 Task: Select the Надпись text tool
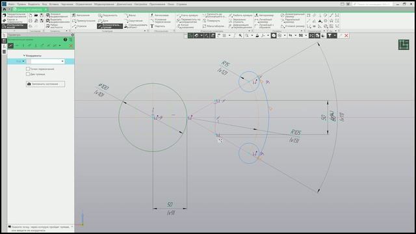pos(157,26)
